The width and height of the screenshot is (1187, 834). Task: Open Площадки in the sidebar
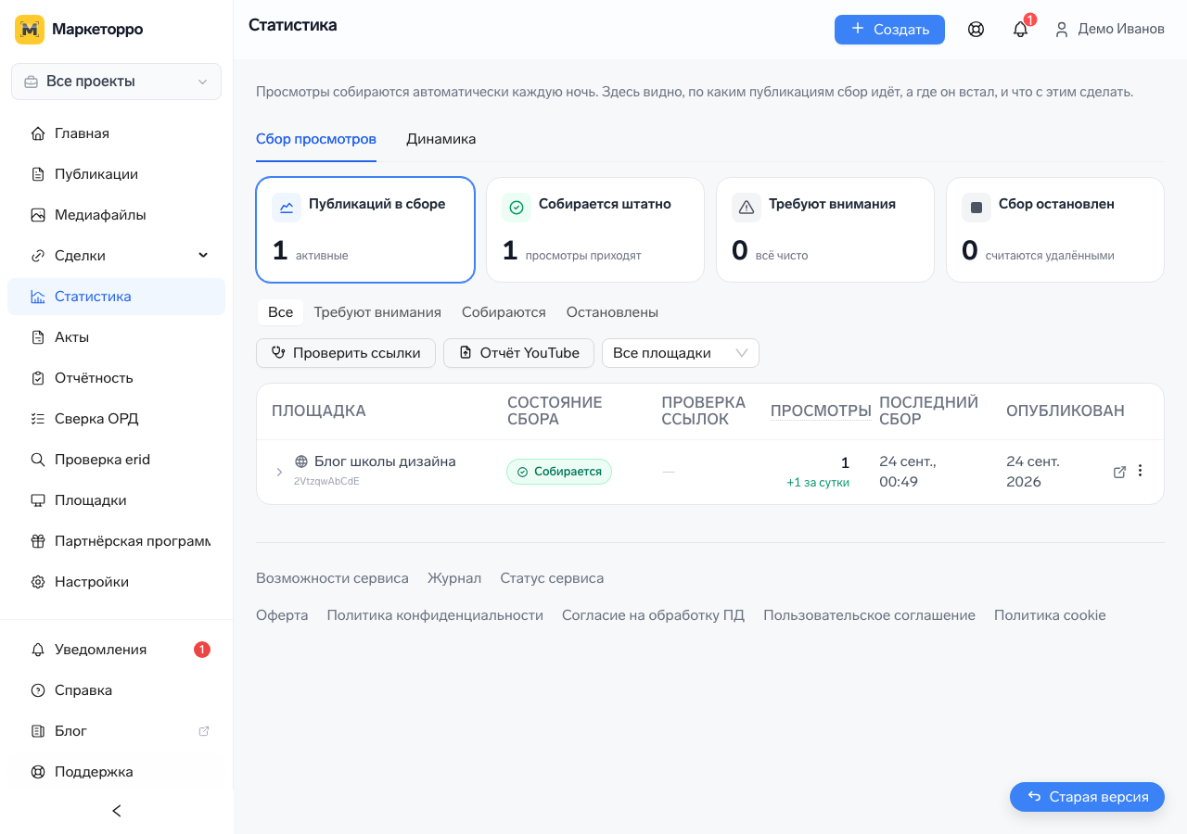click(116, 500)
